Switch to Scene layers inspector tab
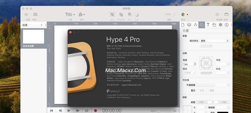The width and height of the screenshot is (251, 113). pos(189,25)
